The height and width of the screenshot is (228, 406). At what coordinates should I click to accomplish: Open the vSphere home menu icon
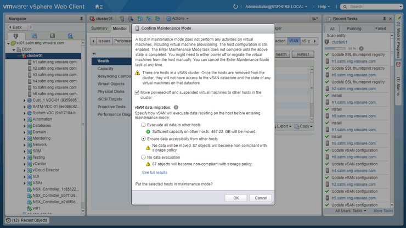tap(99, 7)
